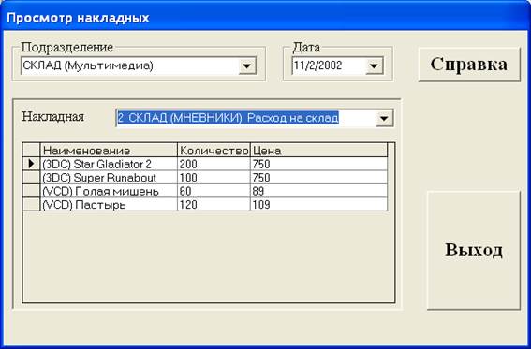Click price 109 for Пастырь
The width and height of the screenshot is (531, 349).
point(318,205)
